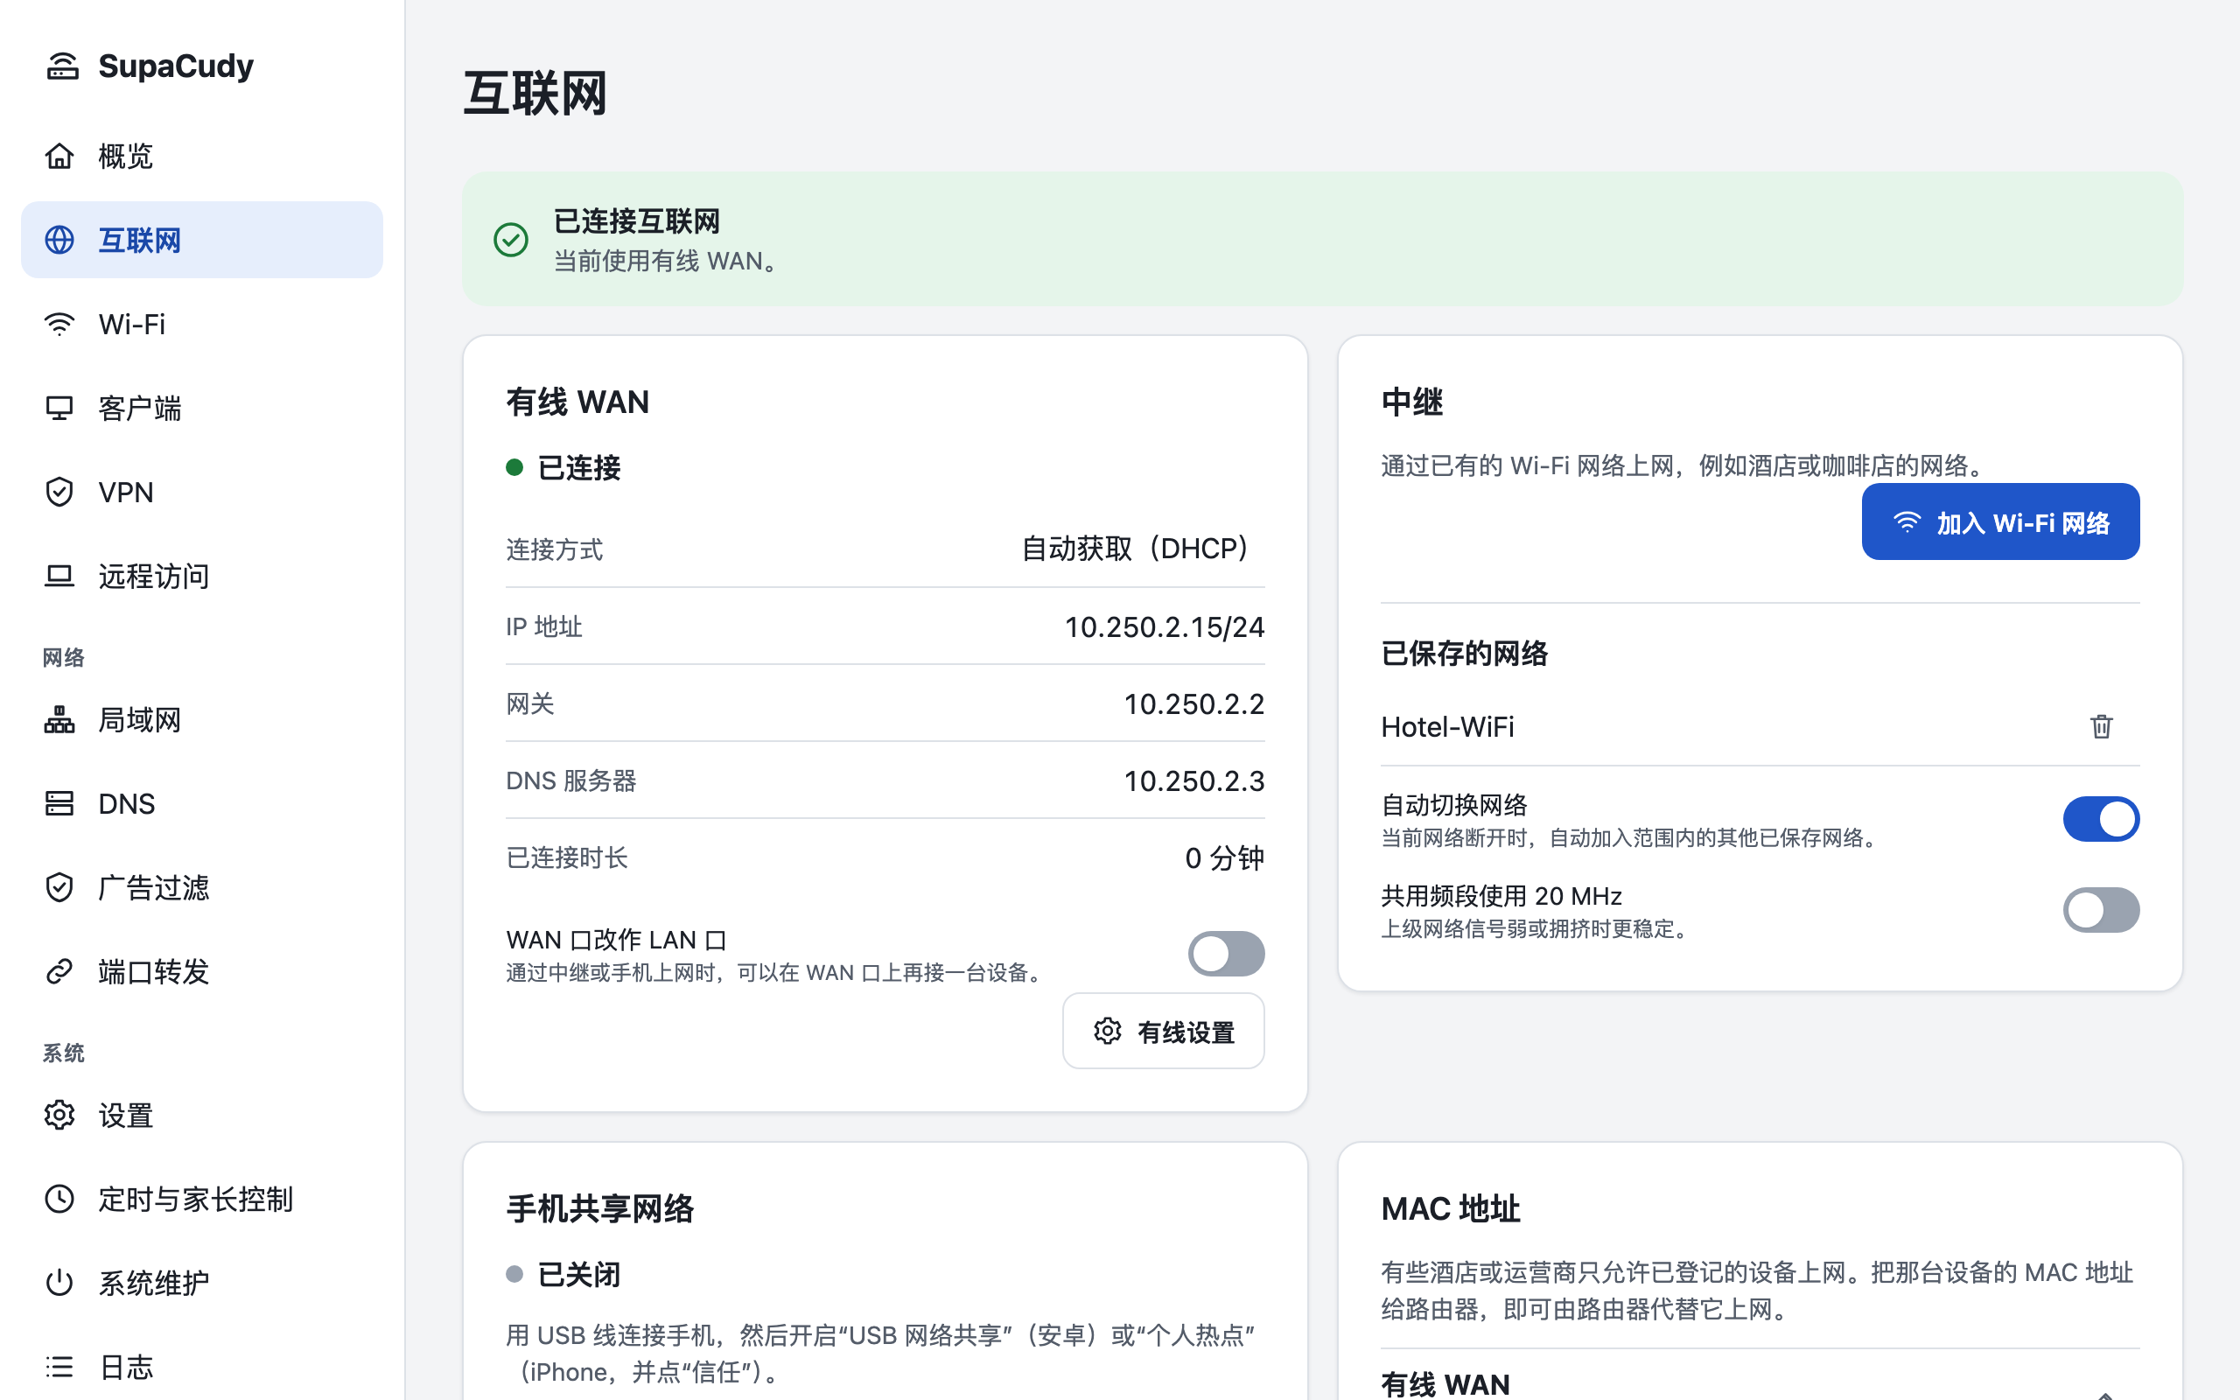2240x1400 pixels.
Task: Click the 手机共享网络 card heading
Action: click(x=599, y=1208)
